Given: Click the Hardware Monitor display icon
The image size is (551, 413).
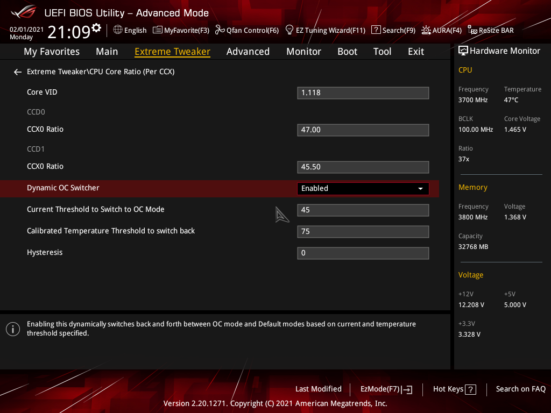Looking at the screenshot, I should [x=463, y=51].
